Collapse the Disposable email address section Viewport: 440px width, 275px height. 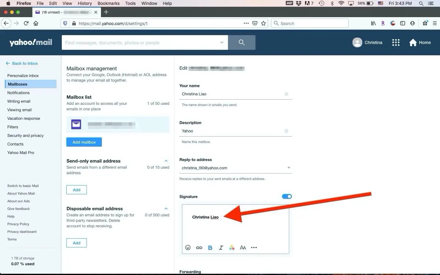166,209
